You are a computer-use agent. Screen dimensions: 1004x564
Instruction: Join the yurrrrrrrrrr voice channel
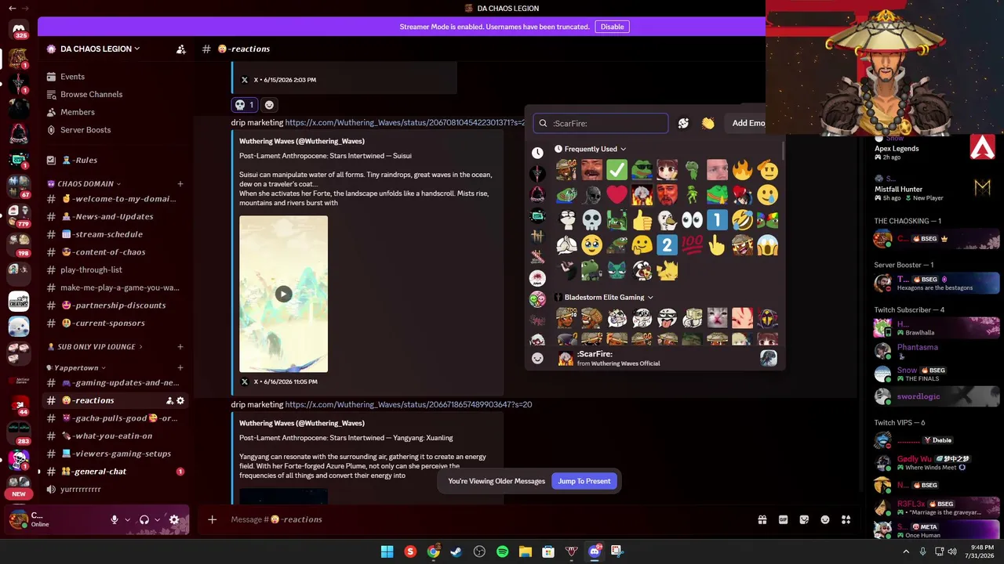point(116,490)
